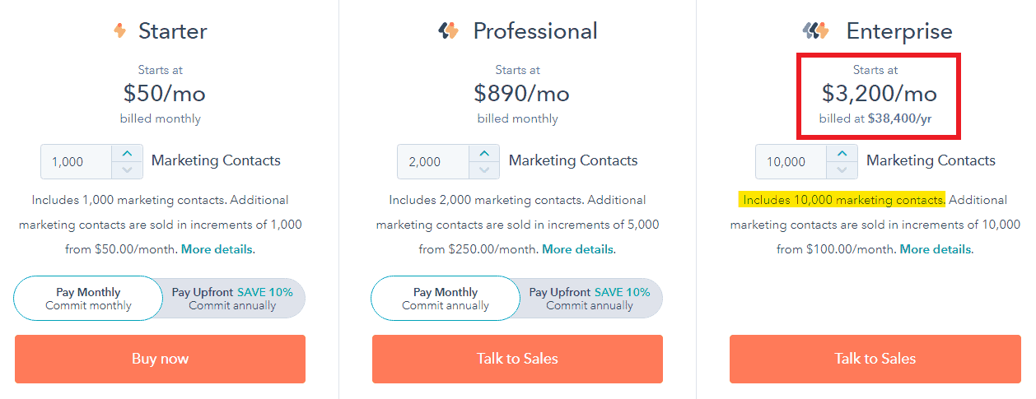
Task: Click Talk to Sales under Enterprise
Action: (x=875, y=359)
